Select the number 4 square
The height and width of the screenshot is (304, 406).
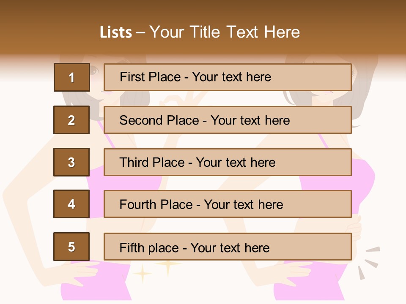[x=71, y=204]
